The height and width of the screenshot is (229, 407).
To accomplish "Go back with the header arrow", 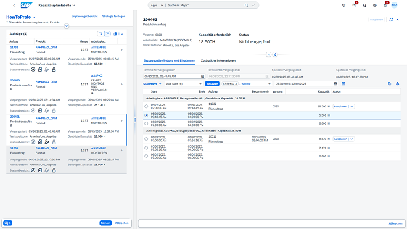I will 14,5.
